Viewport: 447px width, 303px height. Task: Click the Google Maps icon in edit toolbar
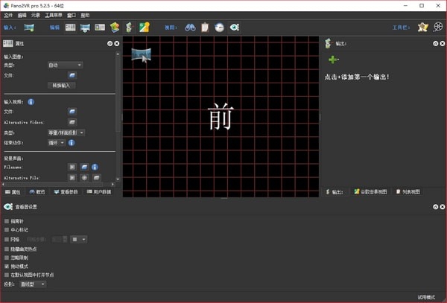point(145,28)
